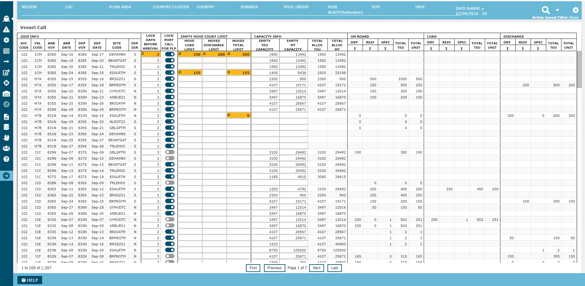
Task: Enable lock port call for I1C GBLGPTM row
Action: click(x=170, y=152)
